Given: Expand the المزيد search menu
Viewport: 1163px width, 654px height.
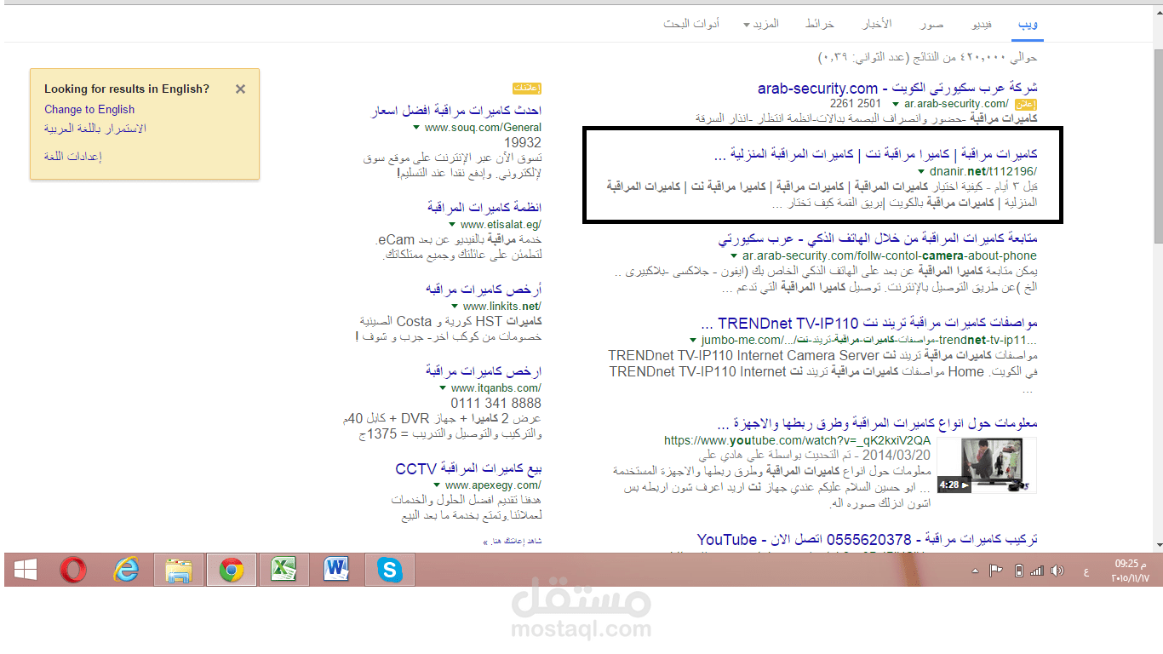Looking at the screenshot, I should click(x=760, y=24).
